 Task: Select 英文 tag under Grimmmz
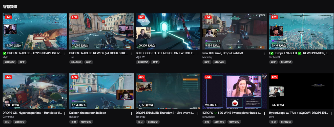(7, 122)
